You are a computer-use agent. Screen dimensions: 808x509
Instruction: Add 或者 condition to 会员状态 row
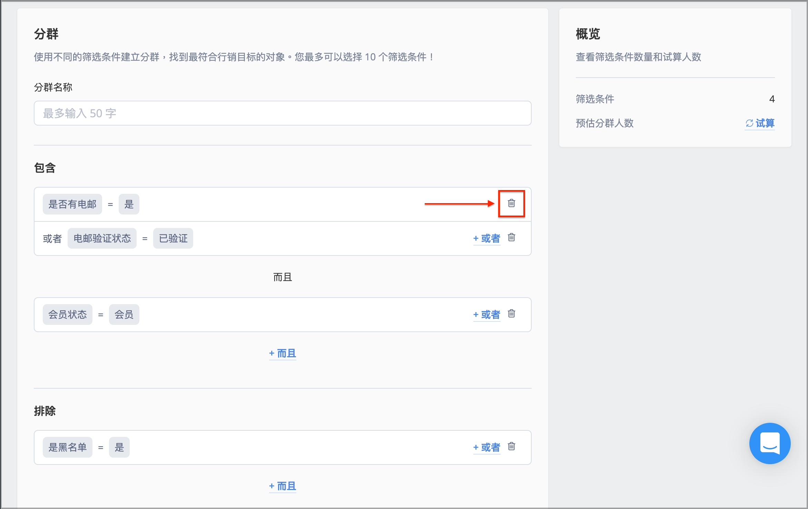[x=486, y=315]
